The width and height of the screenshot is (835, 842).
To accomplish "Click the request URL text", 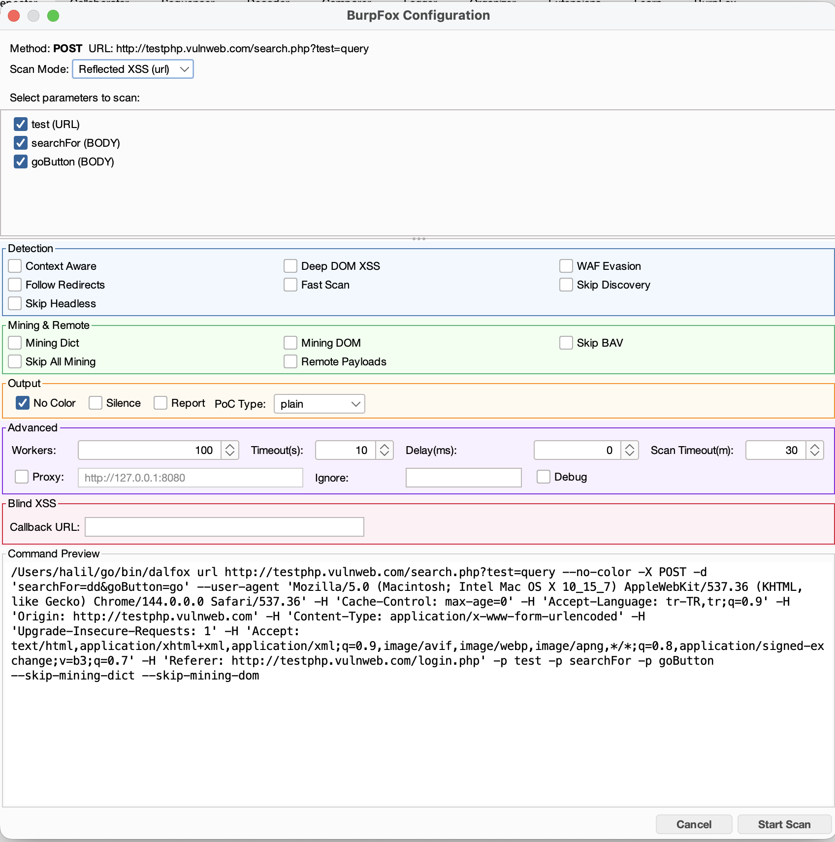I will pos(242,48).
